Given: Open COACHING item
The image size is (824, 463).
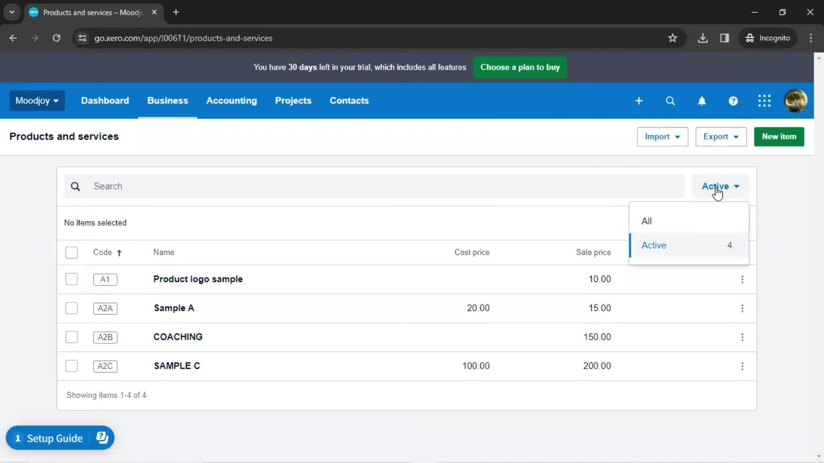Looking at the screenshot, I should [x=178, y=337].
